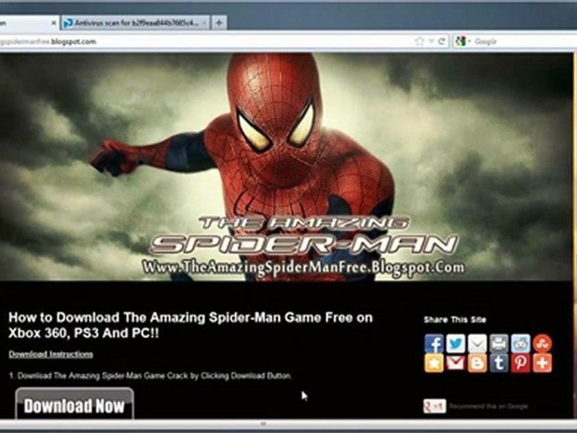The image size is (577, 433).
Task: Share the site on Reddit
Action: coord(521,343)
